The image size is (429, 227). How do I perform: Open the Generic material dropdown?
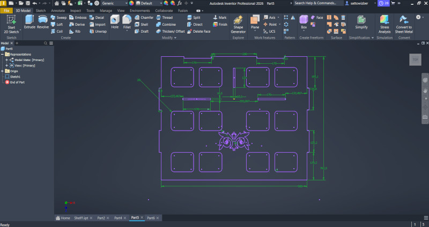point(114,3)
